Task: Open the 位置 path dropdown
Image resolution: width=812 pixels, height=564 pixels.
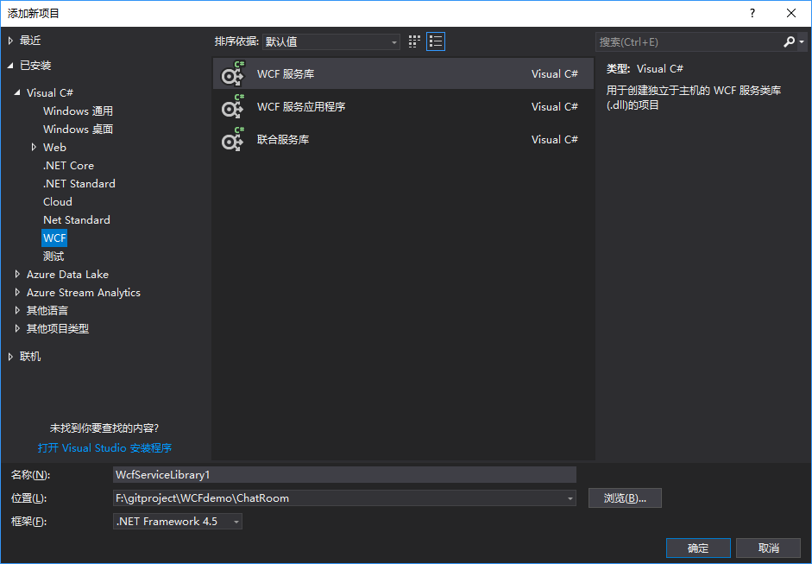Action: pos(570,498)
